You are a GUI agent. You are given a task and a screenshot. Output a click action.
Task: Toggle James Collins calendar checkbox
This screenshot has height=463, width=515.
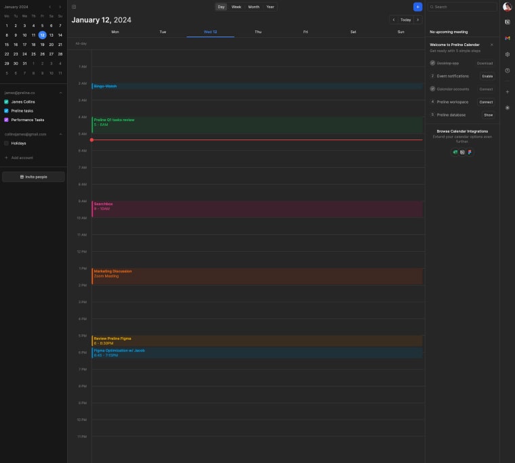(x=6, y=102)
